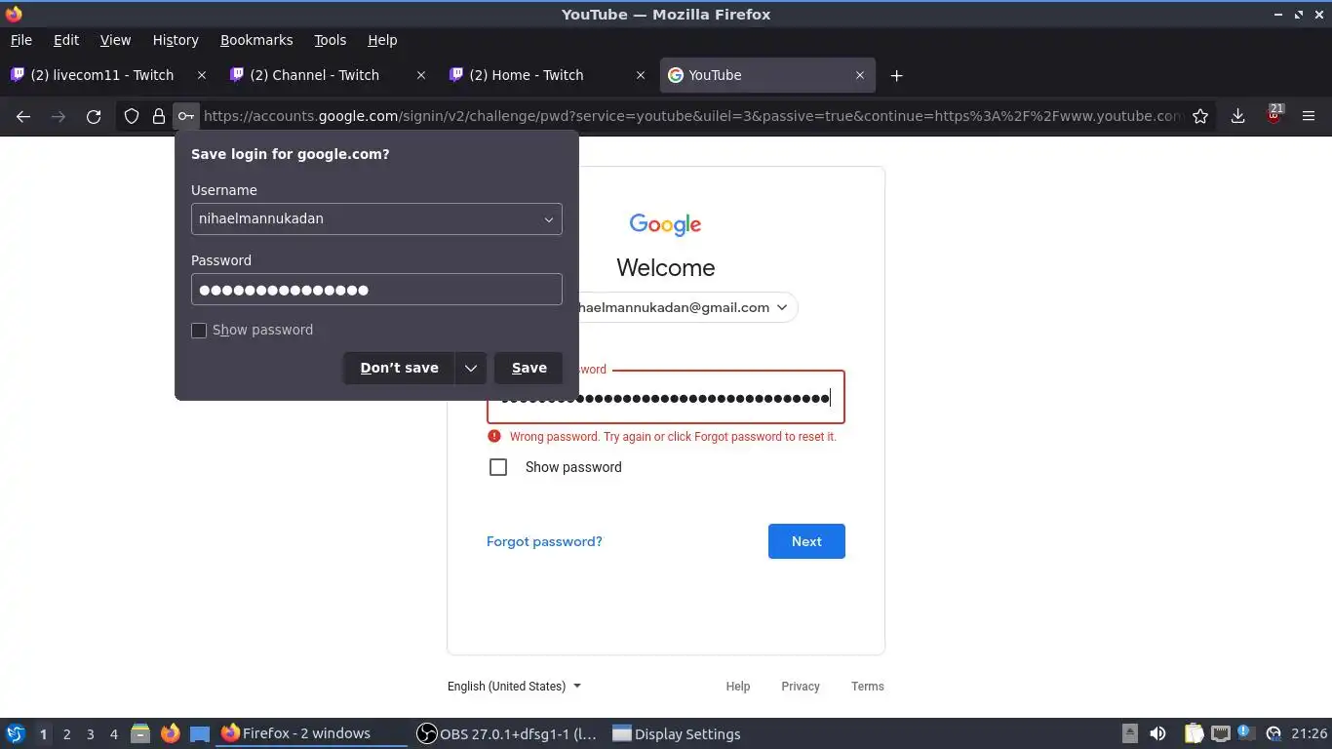
Task: Click the update refresh tray icon
Action: tap(1273, 733)
